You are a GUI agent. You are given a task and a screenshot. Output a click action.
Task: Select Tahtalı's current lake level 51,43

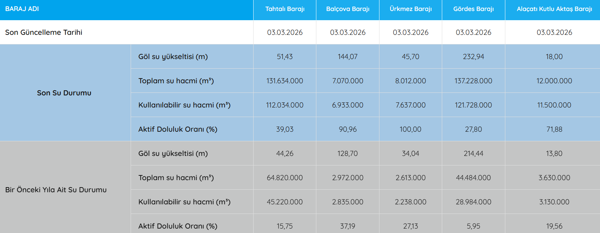(285, 57)
